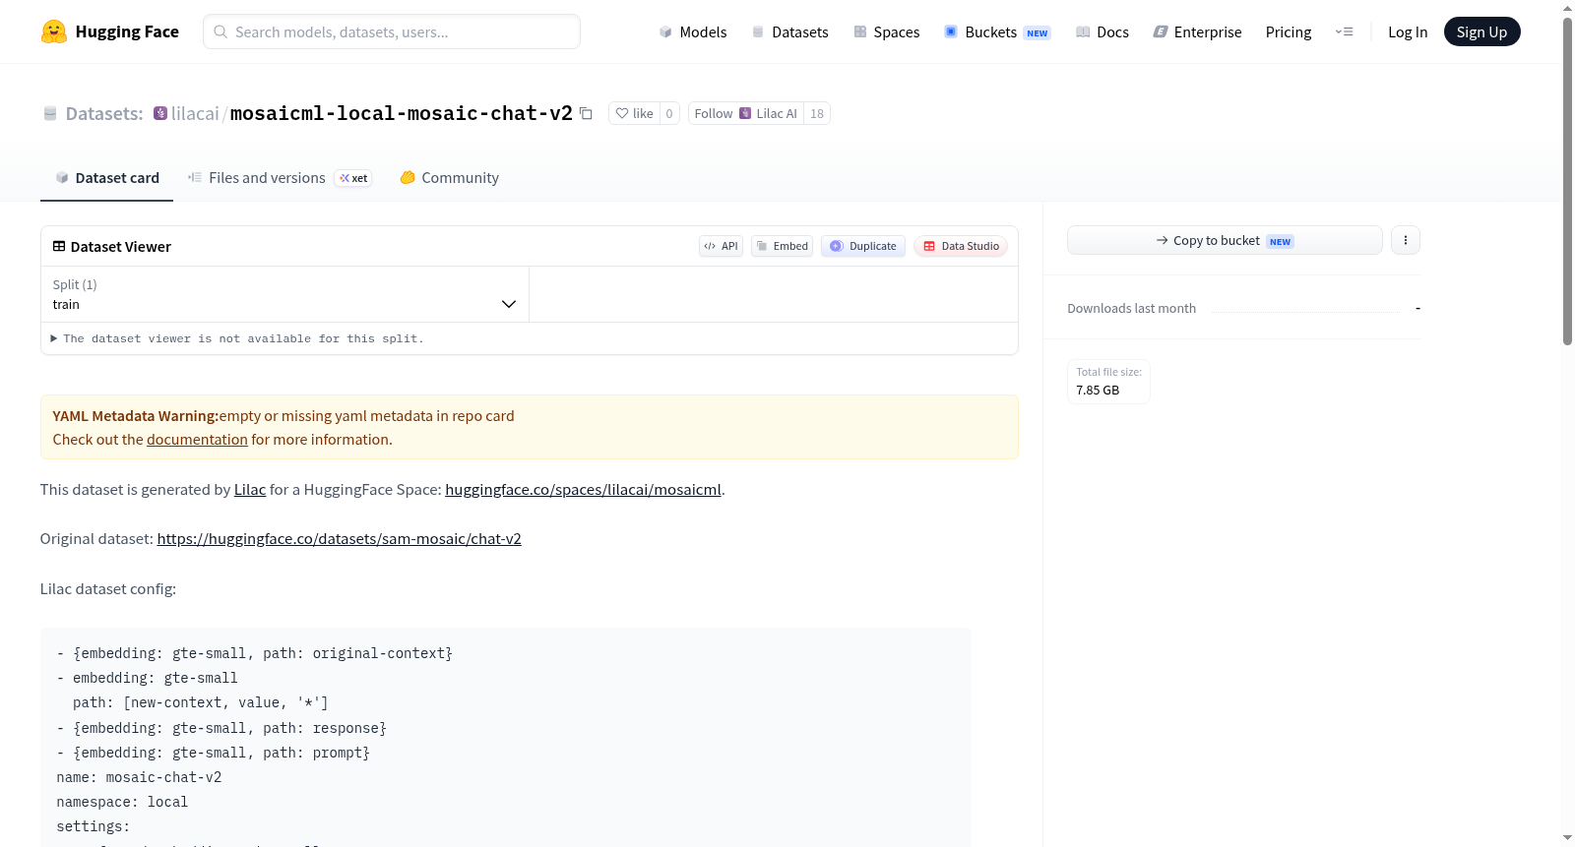Open the sam-mosaic/chat-v2 original dataset link

(x=339, y=539)
